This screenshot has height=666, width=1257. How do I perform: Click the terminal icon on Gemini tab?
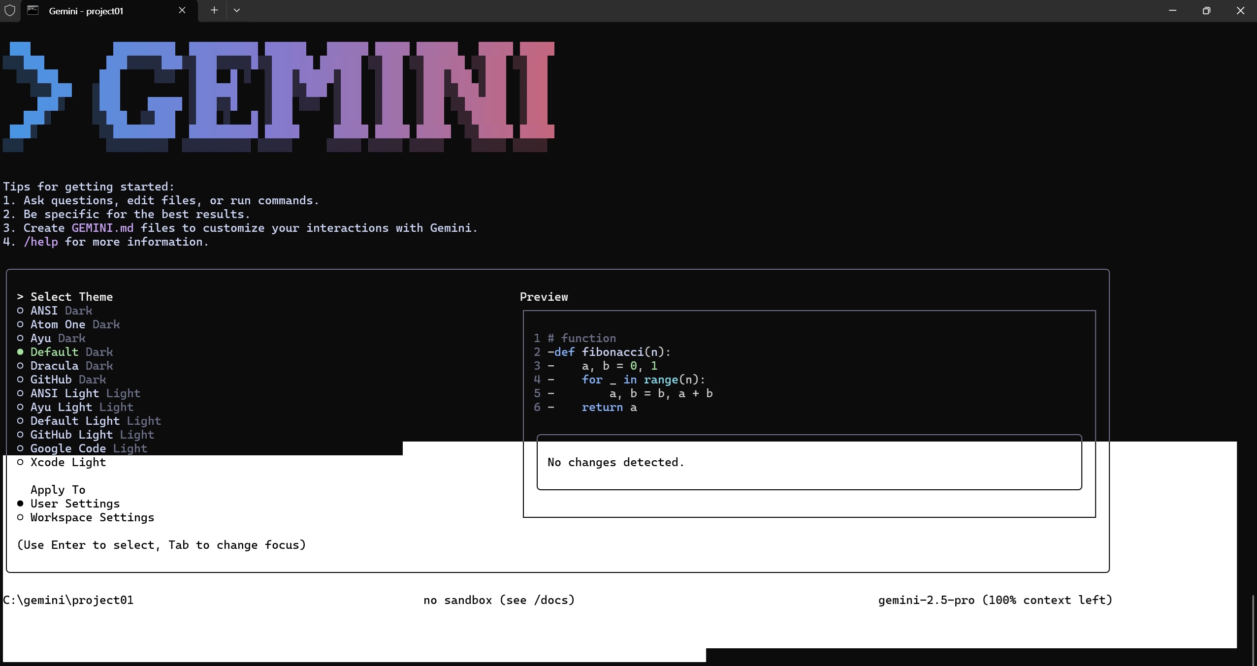tap(33, 10)
